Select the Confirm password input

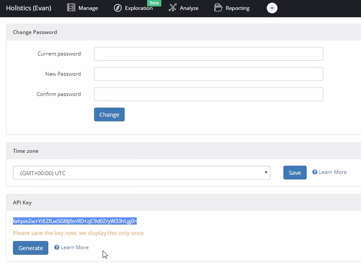click(x=208, y=94)
